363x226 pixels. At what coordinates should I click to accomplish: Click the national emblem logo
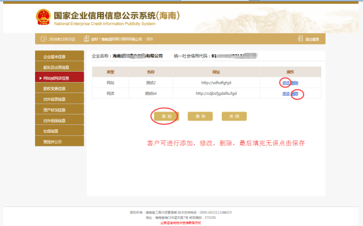(43, 17)
